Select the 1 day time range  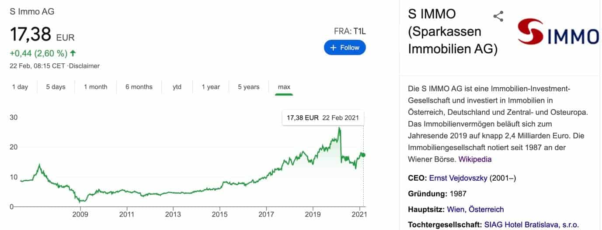point(20,87)
